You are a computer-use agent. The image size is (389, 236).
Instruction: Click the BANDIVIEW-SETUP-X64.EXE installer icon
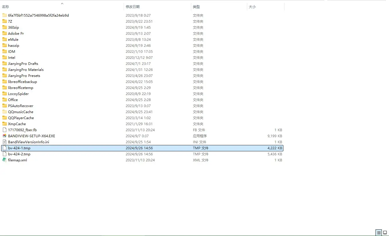(4, 136)
